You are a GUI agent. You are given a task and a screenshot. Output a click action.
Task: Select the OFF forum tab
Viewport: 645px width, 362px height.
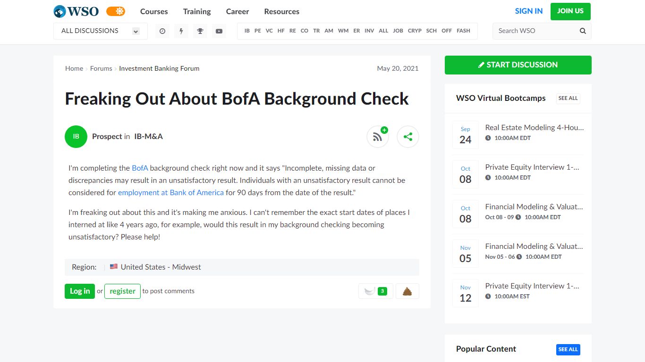[447, 31]
